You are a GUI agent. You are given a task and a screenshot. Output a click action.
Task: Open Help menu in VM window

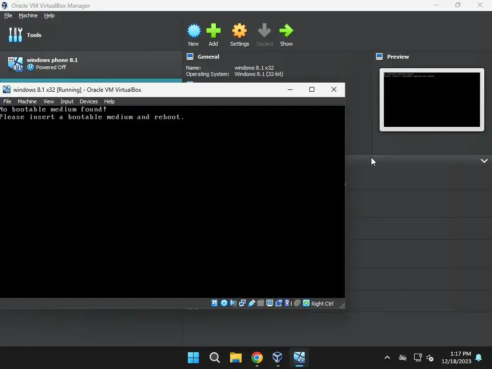(109, 101)
